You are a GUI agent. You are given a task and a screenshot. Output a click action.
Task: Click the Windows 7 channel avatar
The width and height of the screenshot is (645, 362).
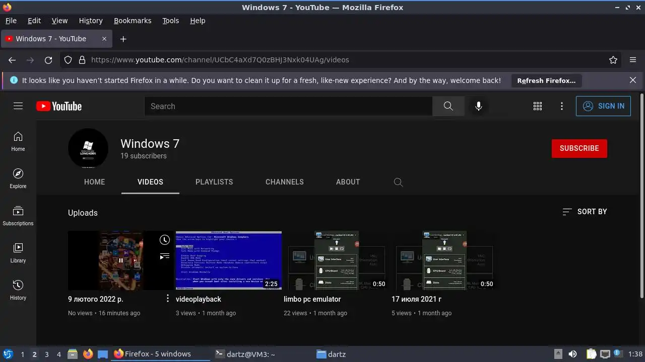click(88, 148)
